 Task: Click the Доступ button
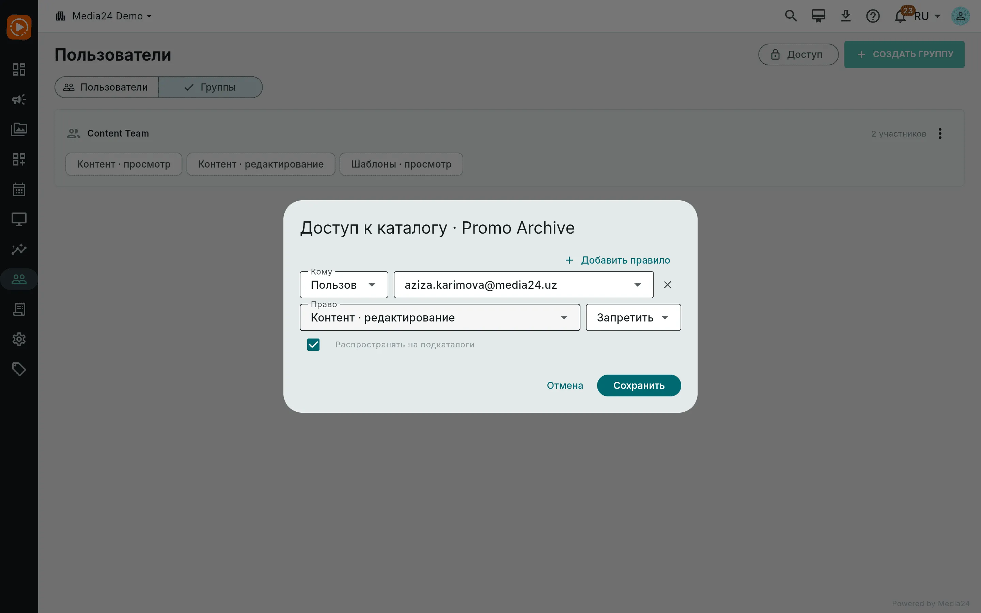pos(798,54)
